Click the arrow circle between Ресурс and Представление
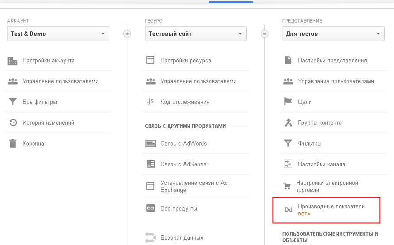394x245 pixels. 265,34
